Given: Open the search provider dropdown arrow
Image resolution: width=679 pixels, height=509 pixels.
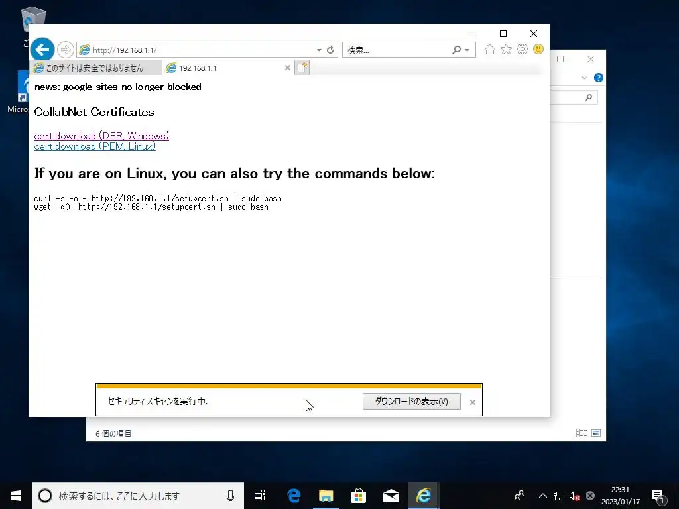Looking at the screenshot, I should tap(467, 50).
